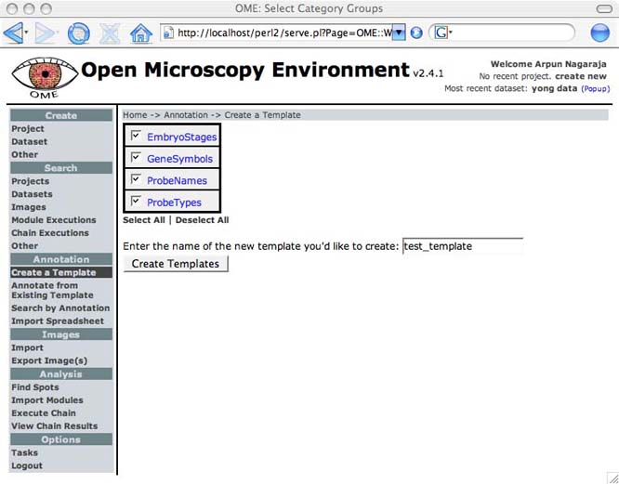This screenshot has height=484, width=619.
Task: Open the search engine chooser dropdown arrow
Action: [x=451, y=32]
